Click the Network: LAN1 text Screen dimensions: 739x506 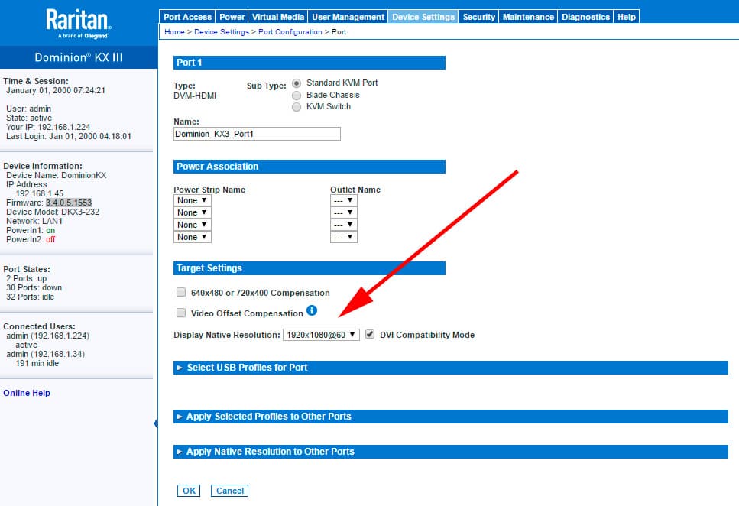(34, 221)
